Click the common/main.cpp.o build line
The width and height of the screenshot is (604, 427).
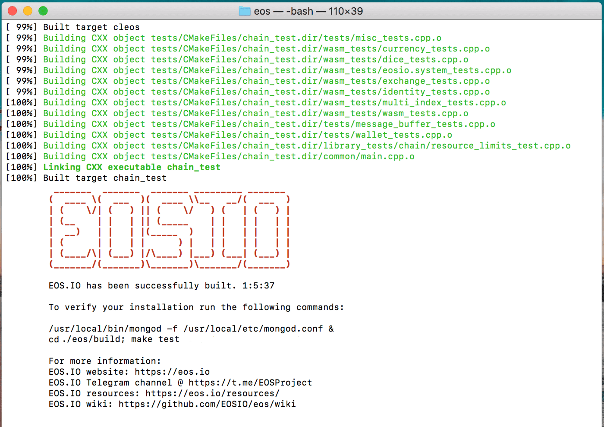point(229,156)
